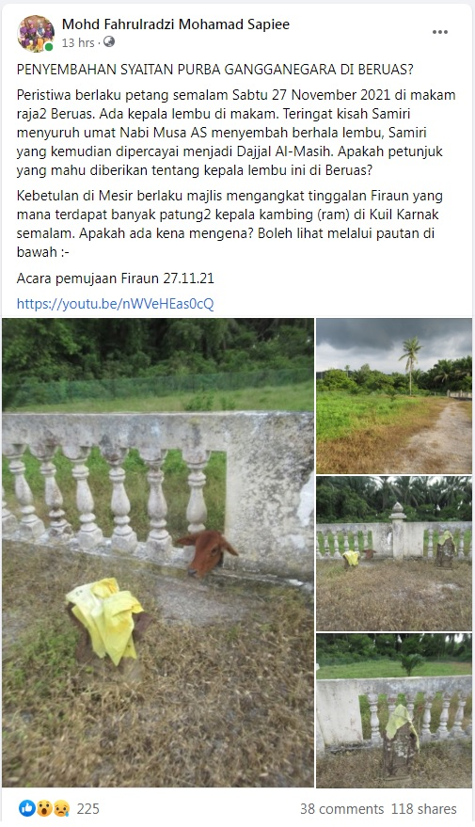Open the three-dots post options menu
This screenshot has width=475, height=827.
(439, 32)
